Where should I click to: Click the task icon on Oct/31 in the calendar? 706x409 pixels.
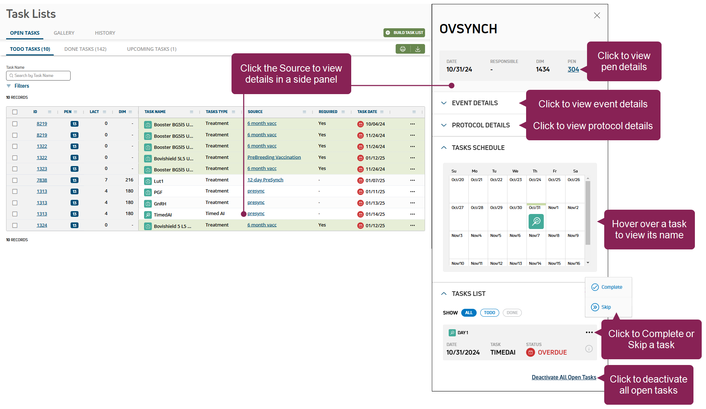pos(536,221)
